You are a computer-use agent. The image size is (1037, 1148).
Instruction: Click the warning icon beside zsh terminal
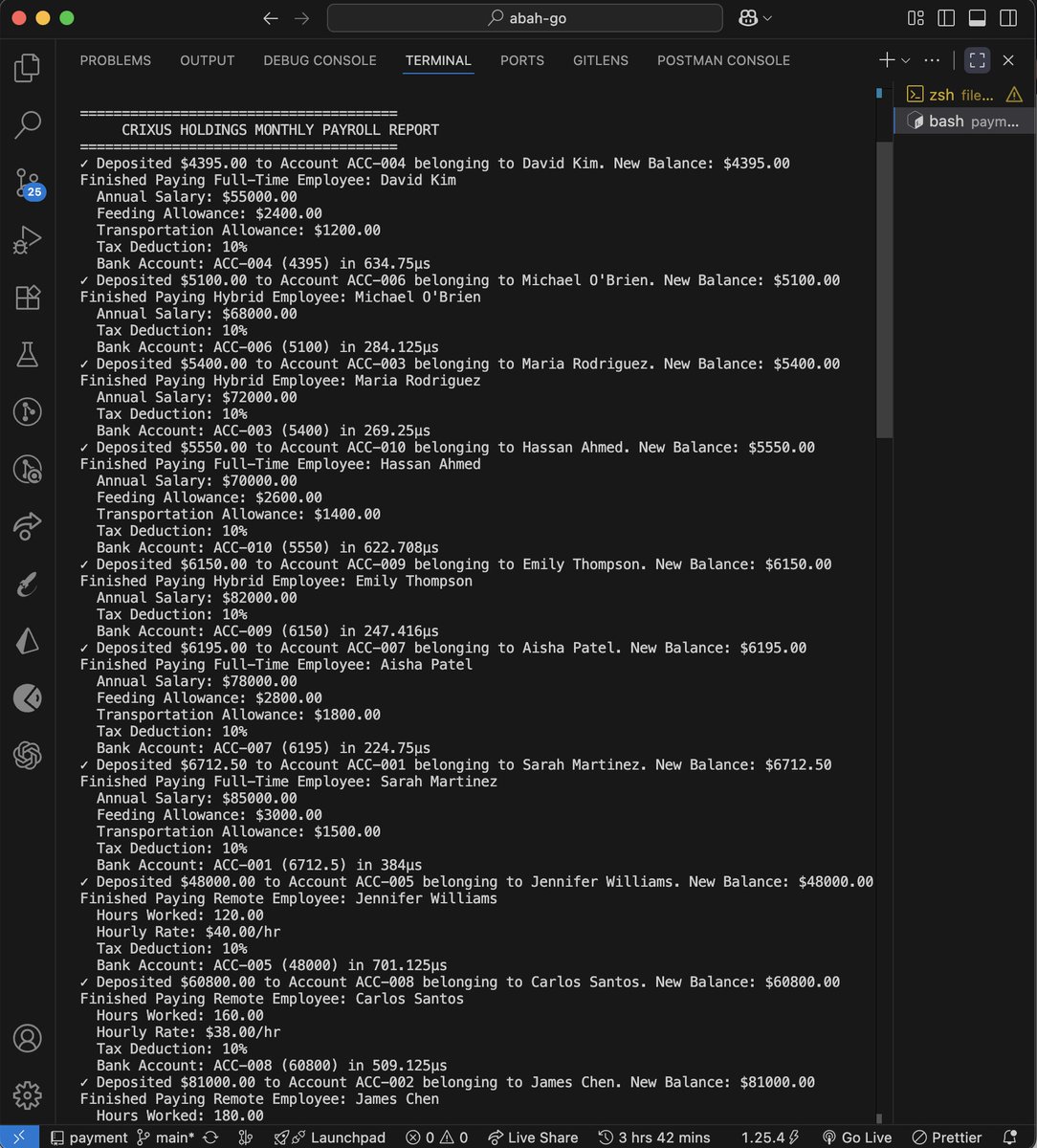1014,95
